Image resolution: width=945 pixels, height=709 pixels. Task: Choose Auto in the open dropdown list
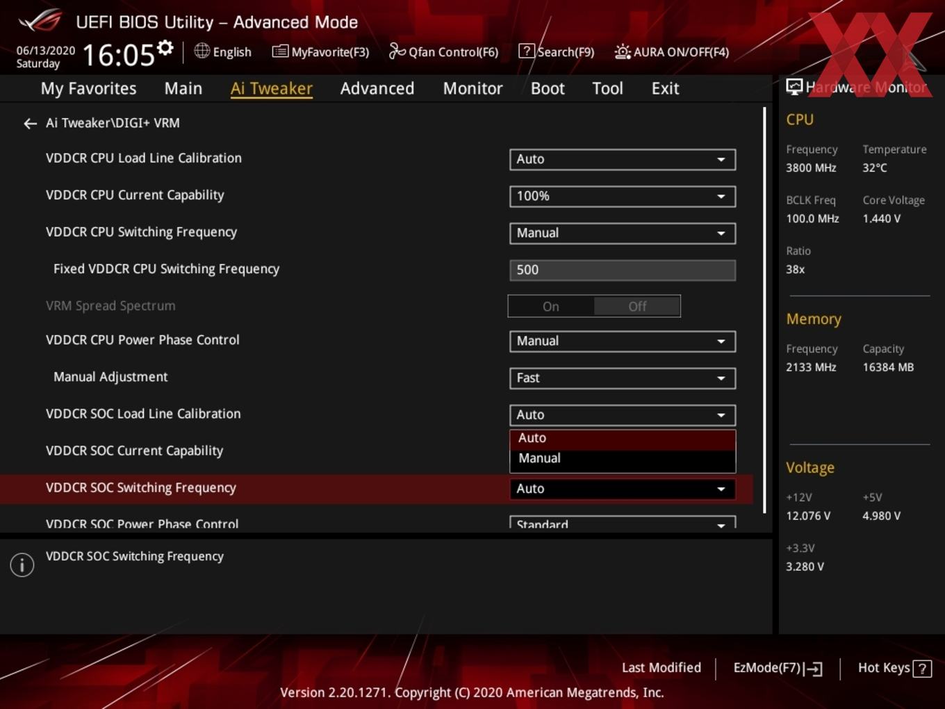[x=623, y=439]
